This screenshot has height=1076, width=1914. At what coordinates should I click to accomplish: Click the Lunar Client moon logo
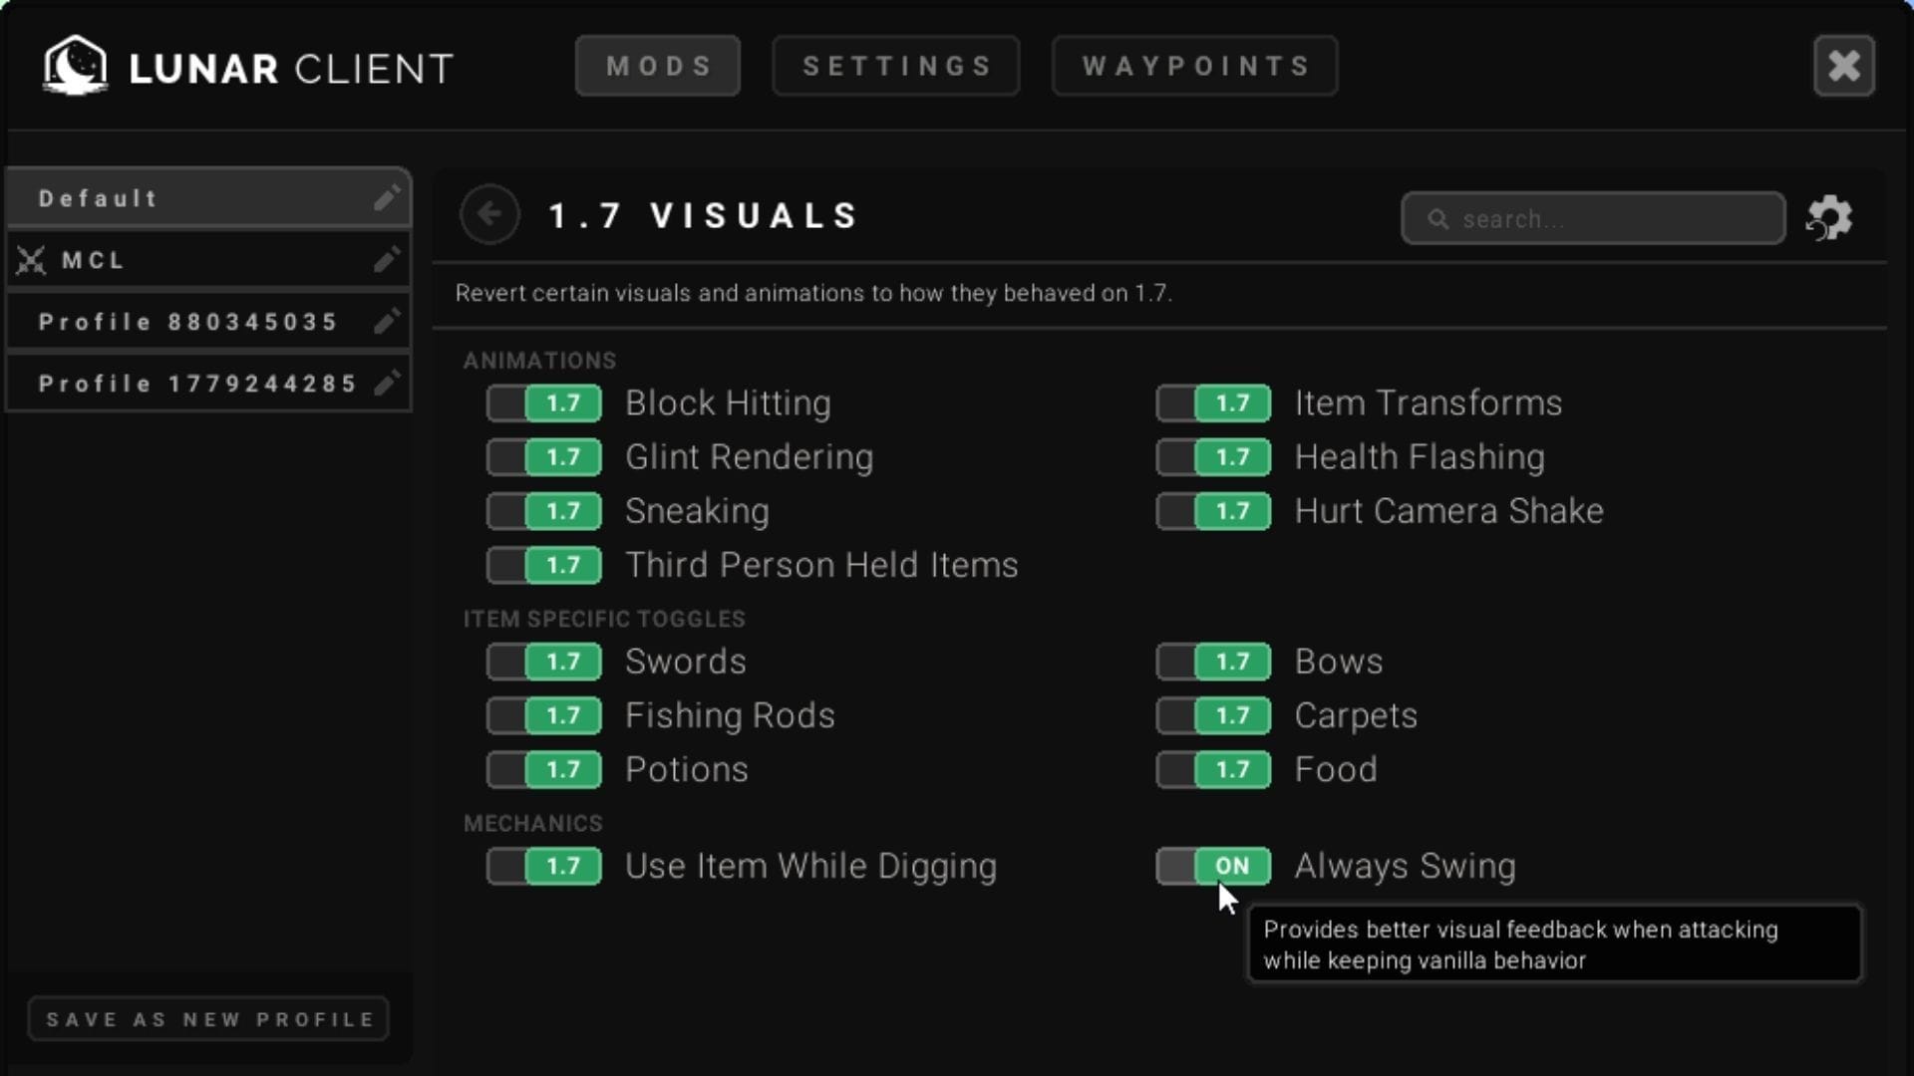(x=76, y=66)
